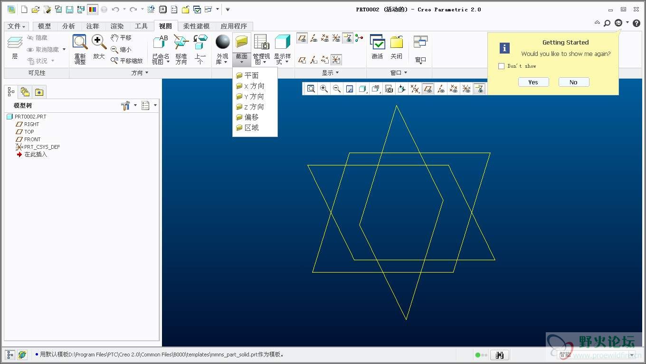Expand the Section (截面) dropdown arrow
Screen dimensions: 646x364
pos(242,62)
